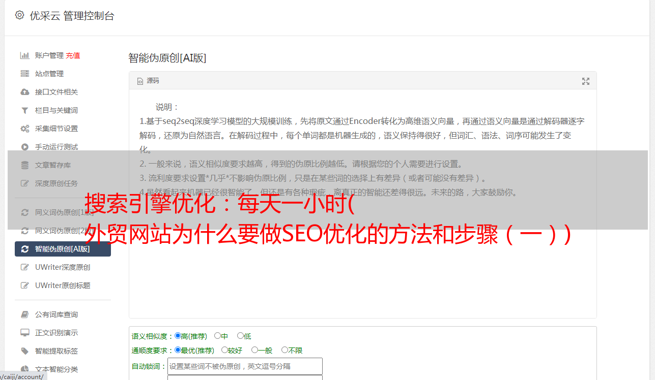Click the fullscreen expand icon in editor toolbar
The image size is (655, 380).
tap(586, 81)
